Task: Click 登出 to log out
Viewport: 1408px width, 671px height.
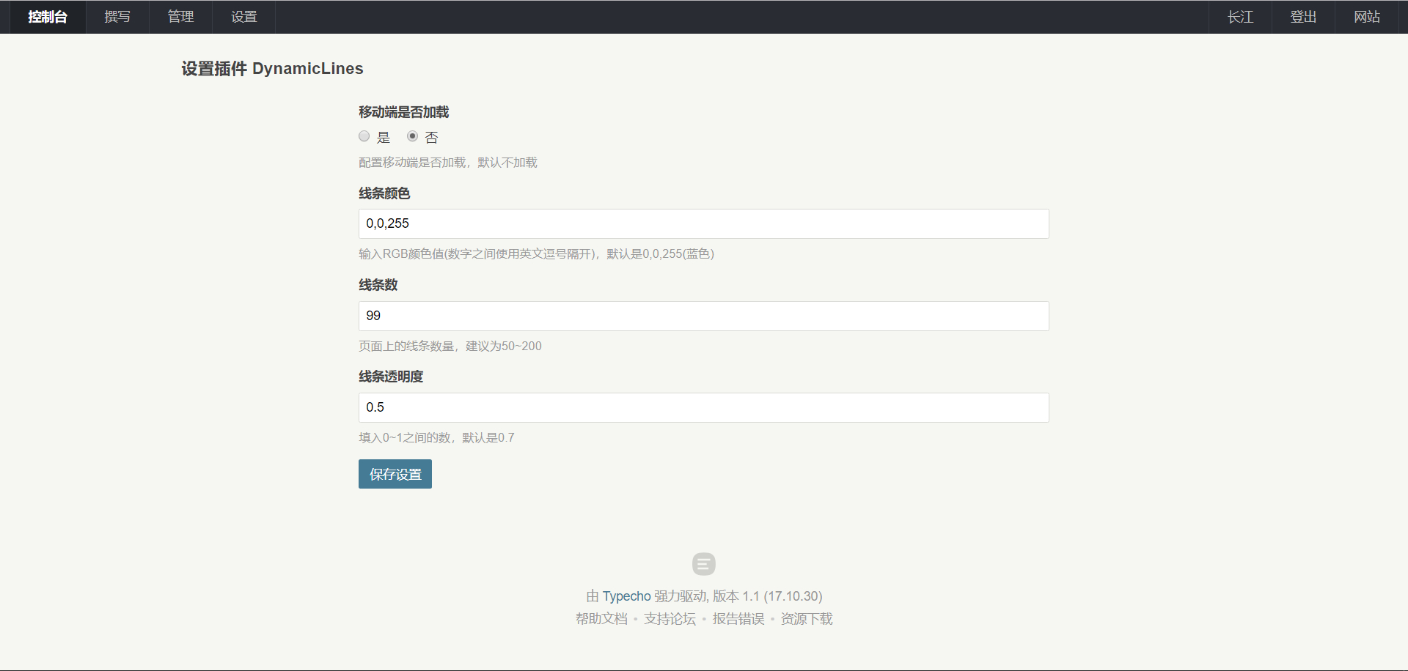Action: click(1303, 17)
